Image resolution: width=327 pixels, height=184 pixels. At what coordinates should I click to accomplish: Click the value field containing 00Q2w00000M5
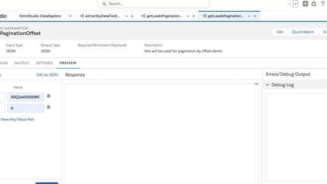coord(26,97)
